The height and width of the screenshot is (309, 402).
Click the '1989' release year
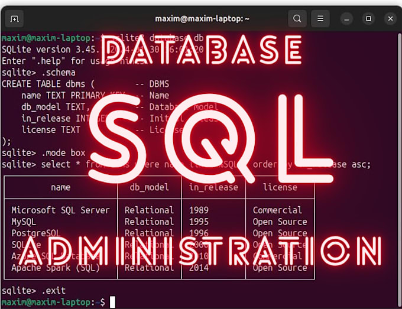coord(199,210)
